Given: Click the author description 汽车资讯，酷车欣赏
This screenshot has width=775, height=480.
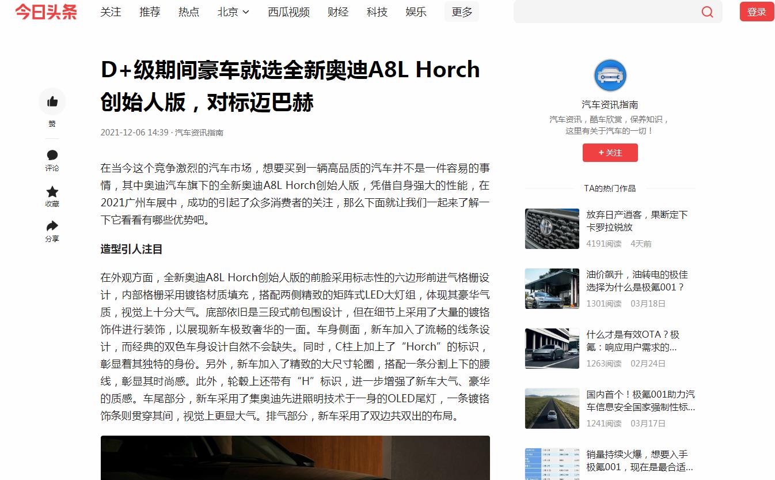Looking at the screenshot, I should [610, 125].
